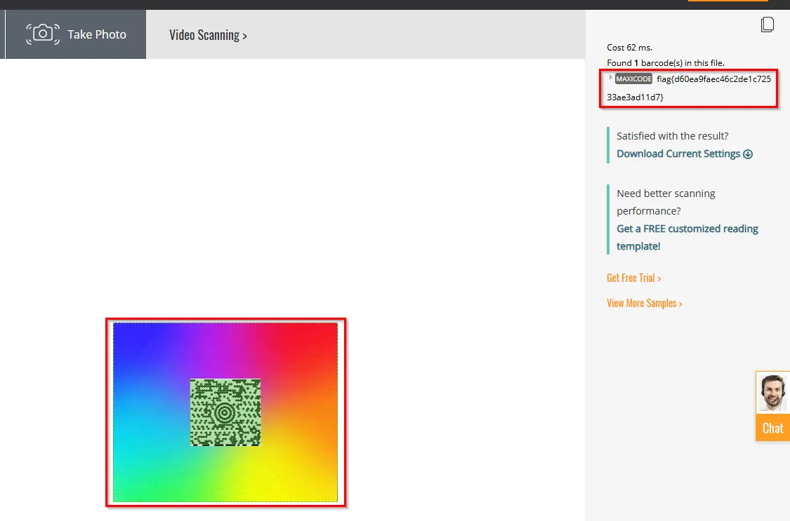Click the chat agent avatar photo
This screenshot has width=790, height=521.
pyautogui.click(x=772, y=393)
